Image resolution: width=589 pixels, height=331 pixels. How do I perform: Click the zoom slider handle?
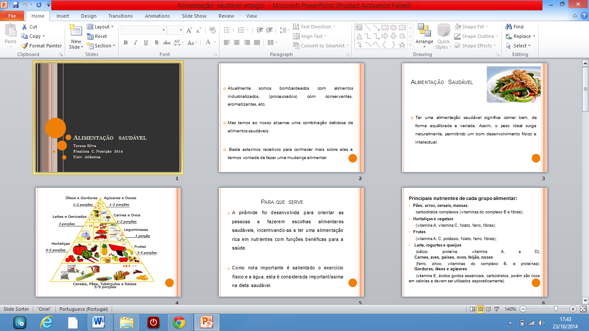pos(556,309)
